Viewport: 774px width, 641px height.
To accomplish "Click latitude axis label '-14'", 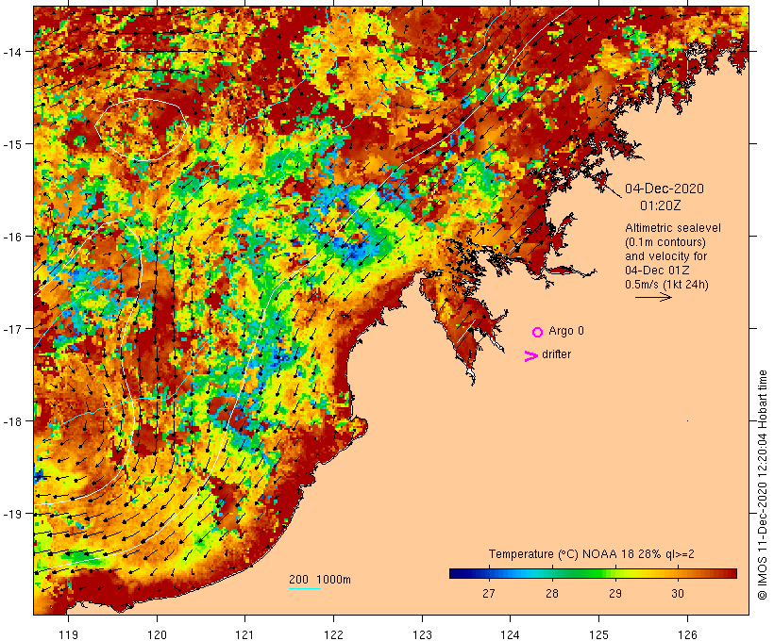I will pyautogui.click(x=11, y=51).
